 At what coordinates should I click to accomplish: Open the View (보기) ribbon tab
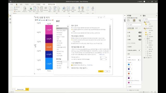pos(32,4)
